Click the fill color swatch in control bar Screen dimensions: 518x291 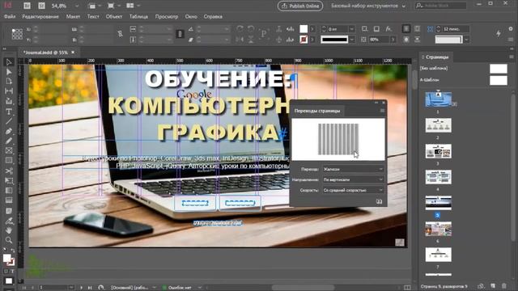pos(304,29)
